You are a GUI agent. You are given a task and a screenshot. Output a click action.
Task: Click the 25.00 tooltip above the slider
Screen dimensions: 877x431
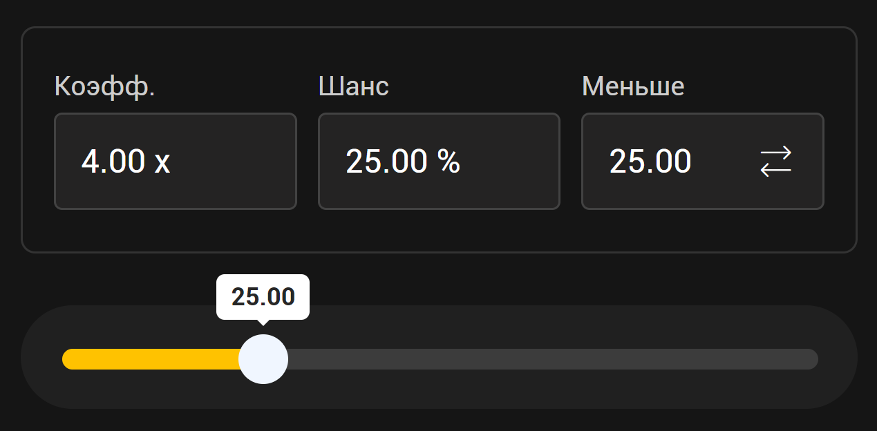pyautogui.click(x=263, y=297)
